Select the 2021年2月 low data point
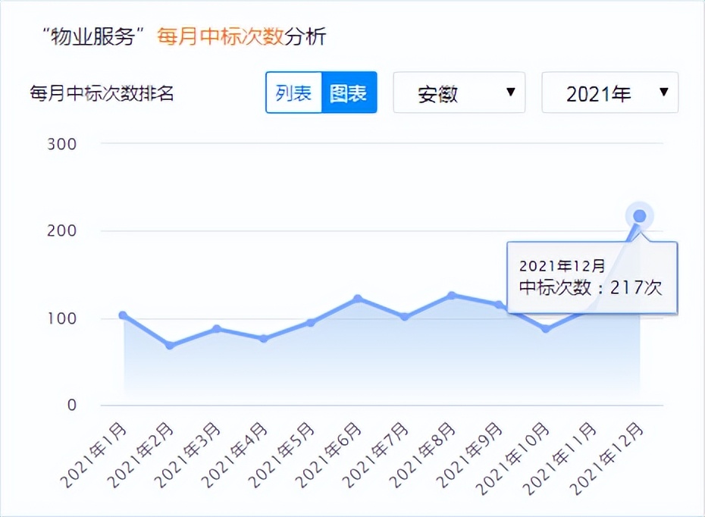The width and height of the screenshot is (705, 517). tap(169, 344)
